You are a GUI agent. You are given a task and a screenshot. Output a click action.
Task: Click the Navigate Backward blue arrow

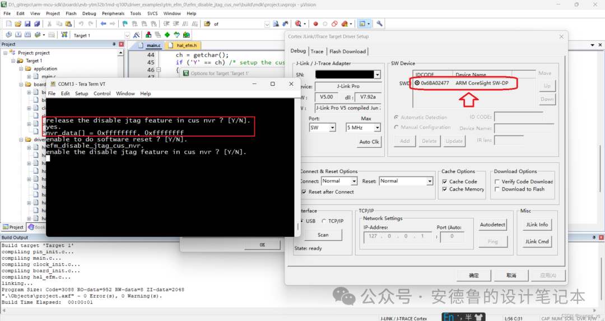pos(103,24)
